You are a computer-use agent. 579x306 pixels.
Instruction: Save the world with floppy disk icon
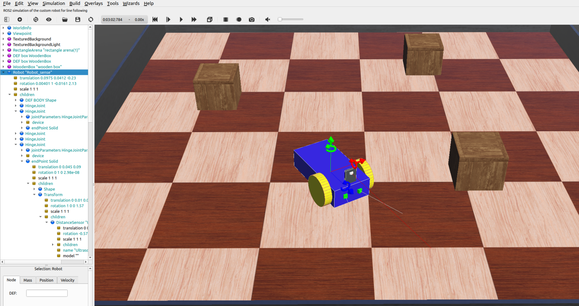click(78, 20)
